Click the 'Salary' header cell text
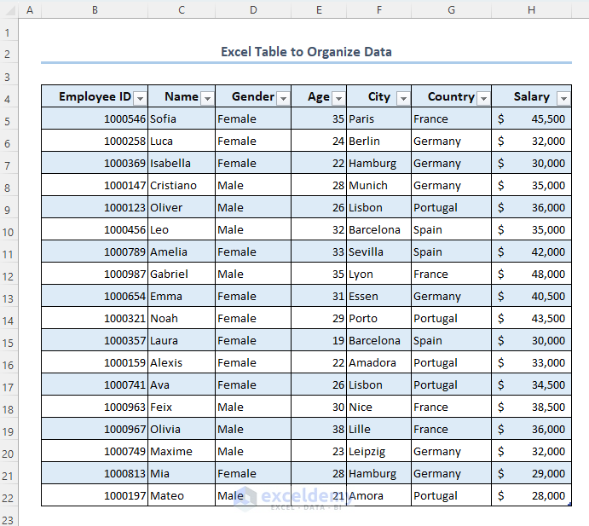Screen dimensions: 589x526 tap(532, 96)
